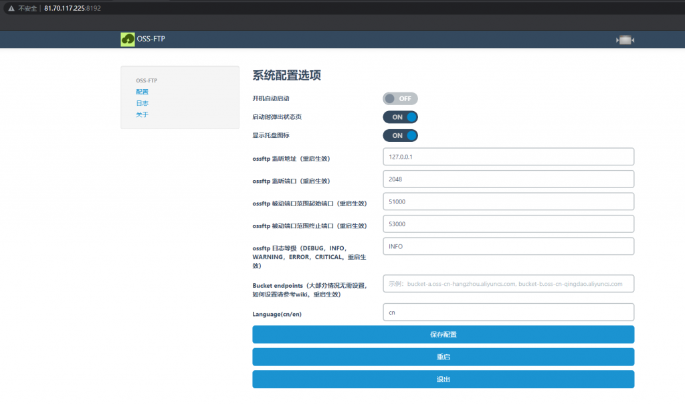Click the 不安全 text in the address bar
This screenshot has height=405, width=685.
(27, 8)
